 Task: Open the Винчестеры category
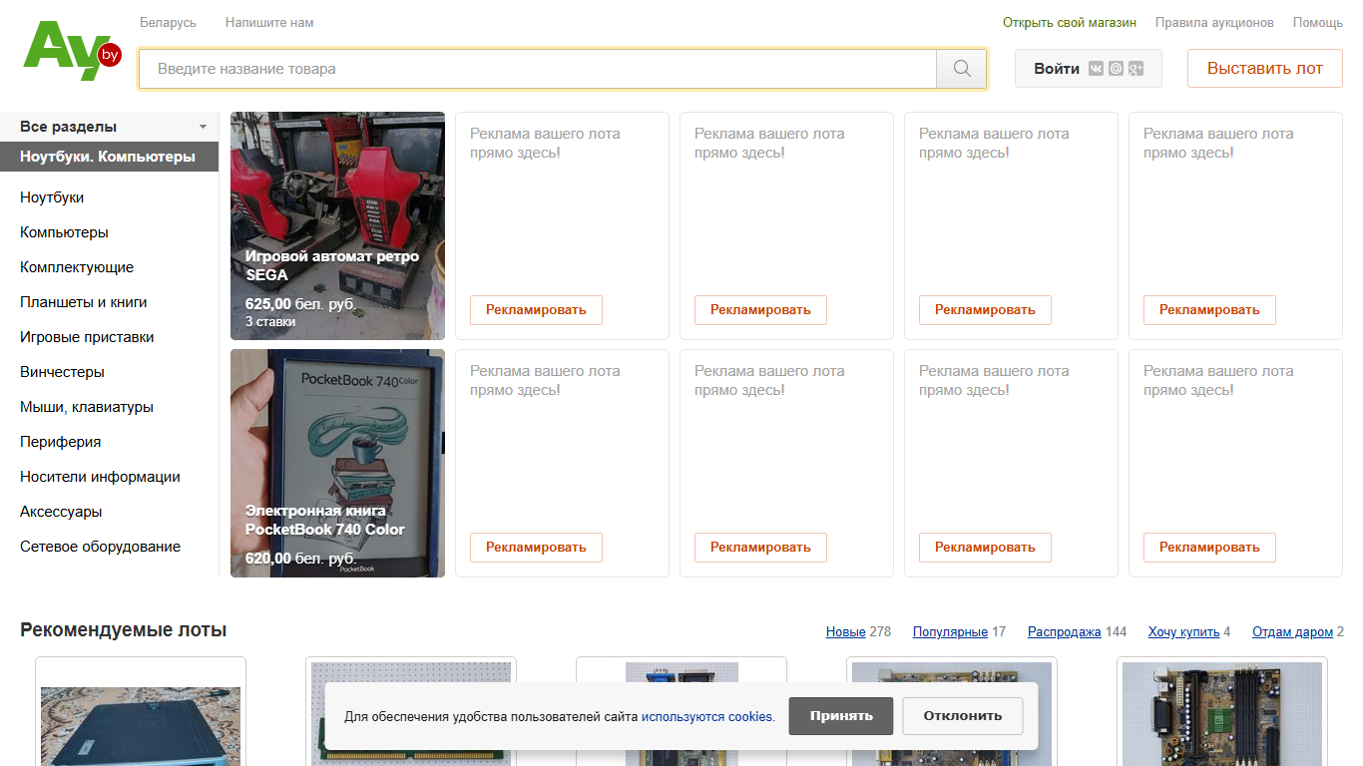(x=62, y=372)
